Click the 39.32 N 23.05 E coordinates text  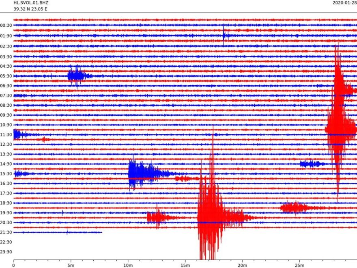[x=30, y=9]
